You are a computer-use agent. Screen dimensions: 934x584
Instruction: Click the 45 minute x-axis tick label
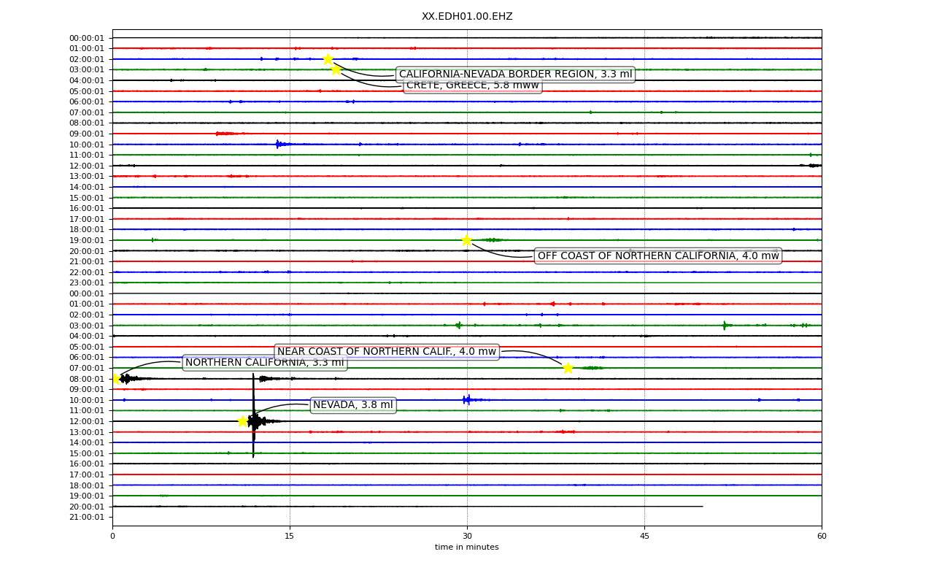[644, 537]
